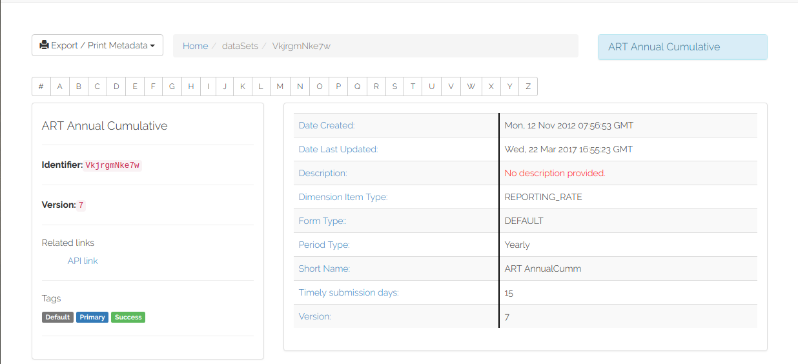798x364 pixels.
Task: Click the DEFAULT form type value
Action: coord(524,221)
